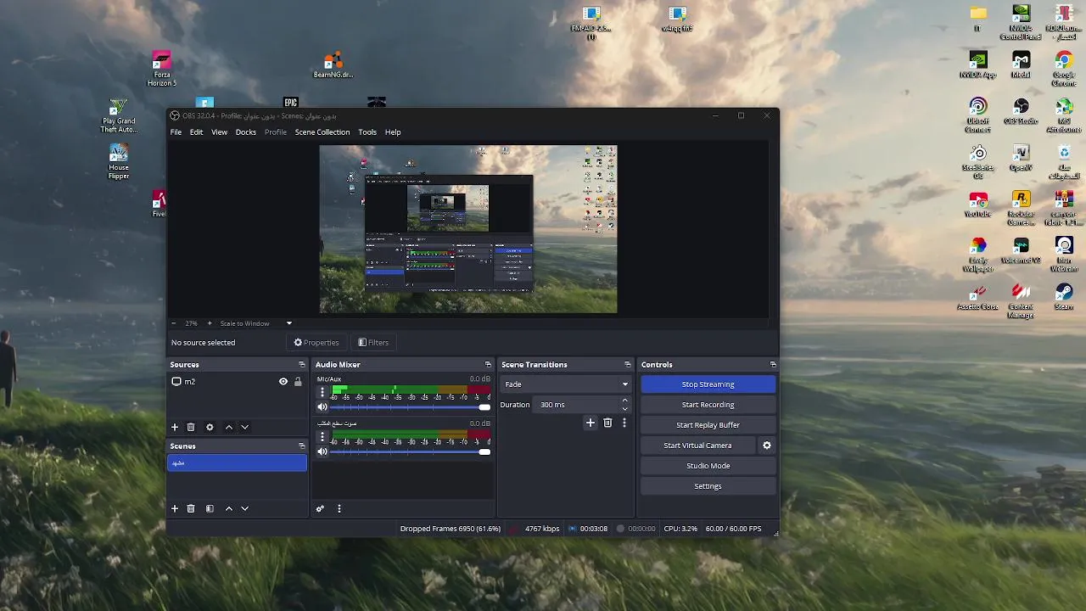Select OBS Studio desktop shortcut
Image resolution: width=1086 pixels, height=611 pixels.
click(x=1021, y=111)
